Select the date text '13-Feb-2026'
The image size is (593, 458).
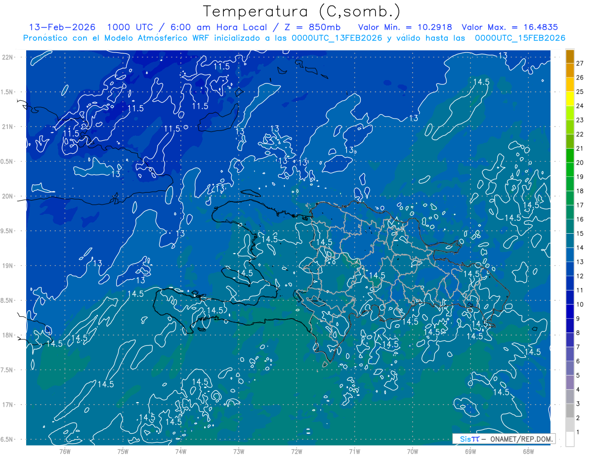click(x=62, y=27)
